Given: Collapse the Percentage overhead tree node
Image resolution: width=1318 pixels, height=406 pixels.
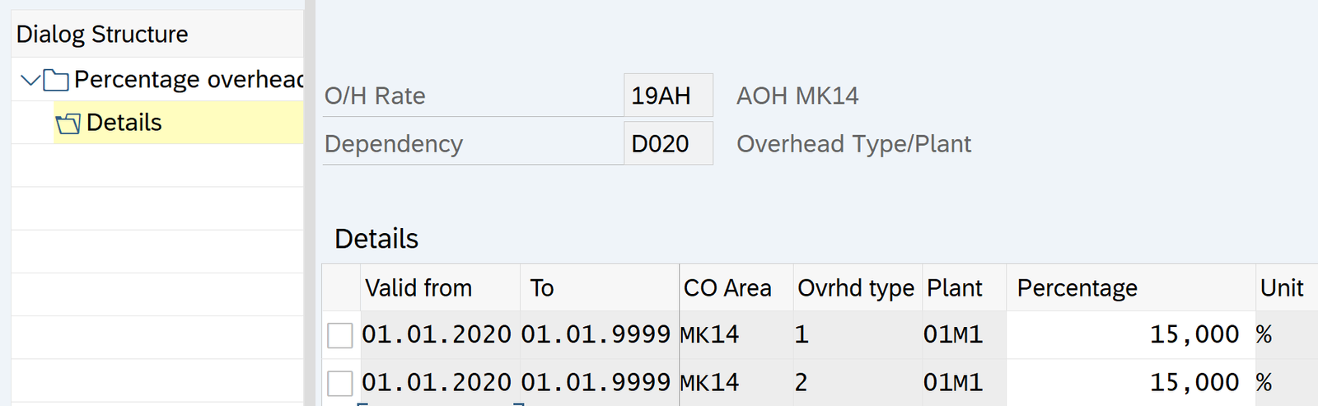Looking at the screenshot, I should tap(30, 80).
